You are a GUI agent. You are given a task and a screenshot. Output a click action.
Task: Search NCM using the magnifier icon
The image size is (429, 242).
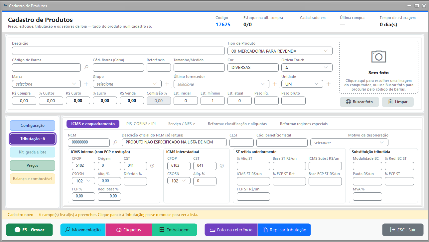(x=115, y=142)
